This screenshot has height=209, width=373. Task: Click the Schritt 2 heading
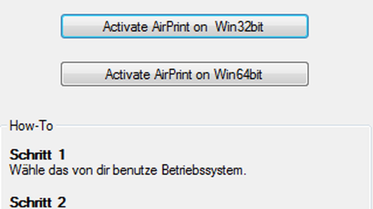(37, 202)
